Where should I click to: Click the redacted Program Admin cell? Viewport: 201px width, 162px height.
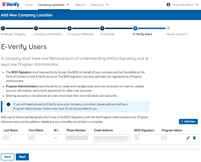click(x=164, y=137)
